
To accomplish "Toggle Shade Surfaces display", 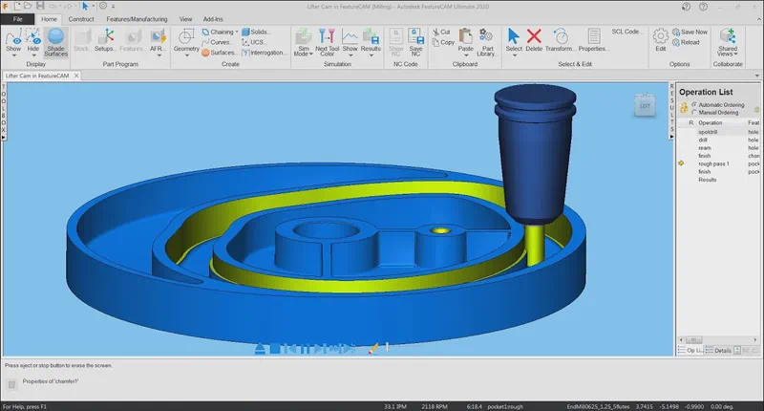I will coord(55,42).
